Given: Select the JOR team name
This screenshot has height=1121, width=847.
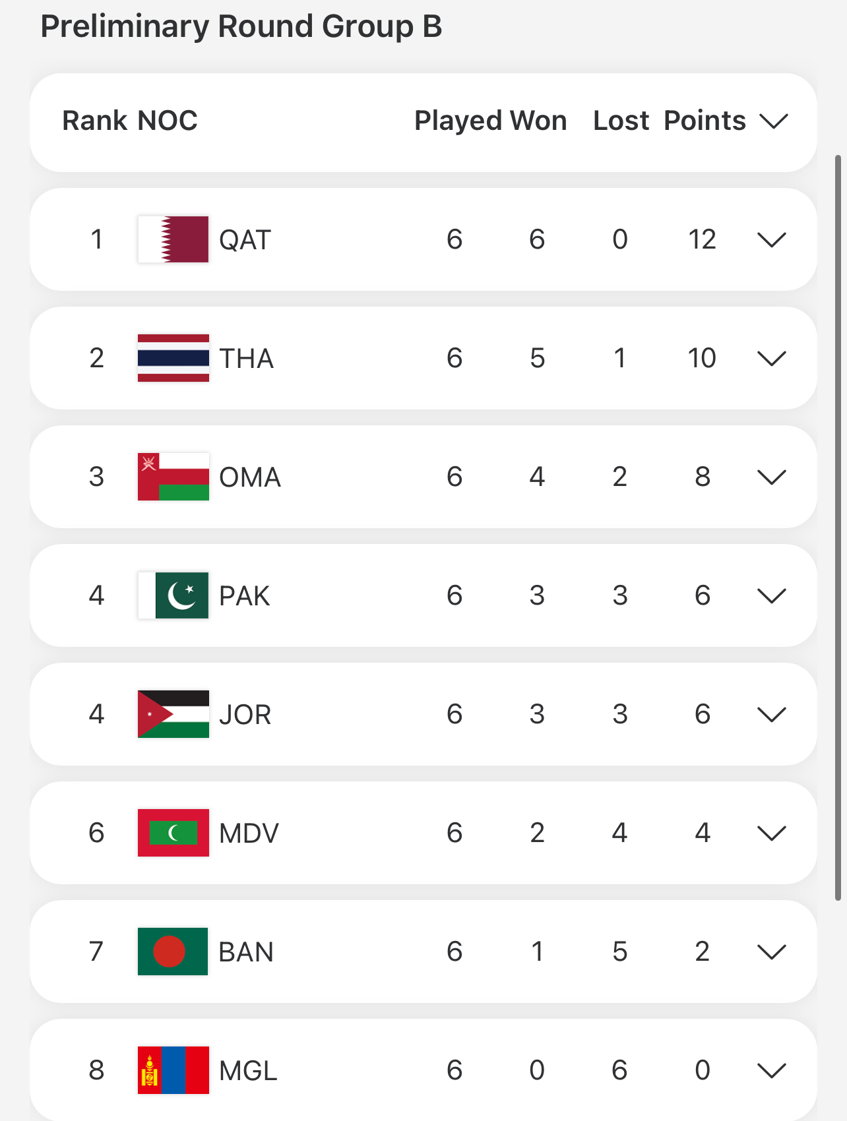Looking at the screenshot, I should click(x=245, y=715).
